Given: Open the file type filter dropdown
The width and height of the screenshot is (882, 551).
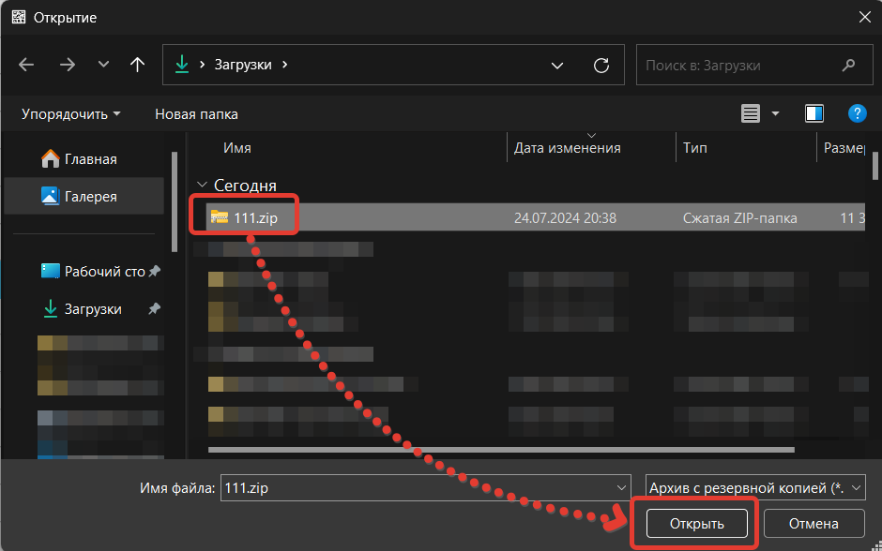Looking at the screenshot, I should click(x=755, y=488).
